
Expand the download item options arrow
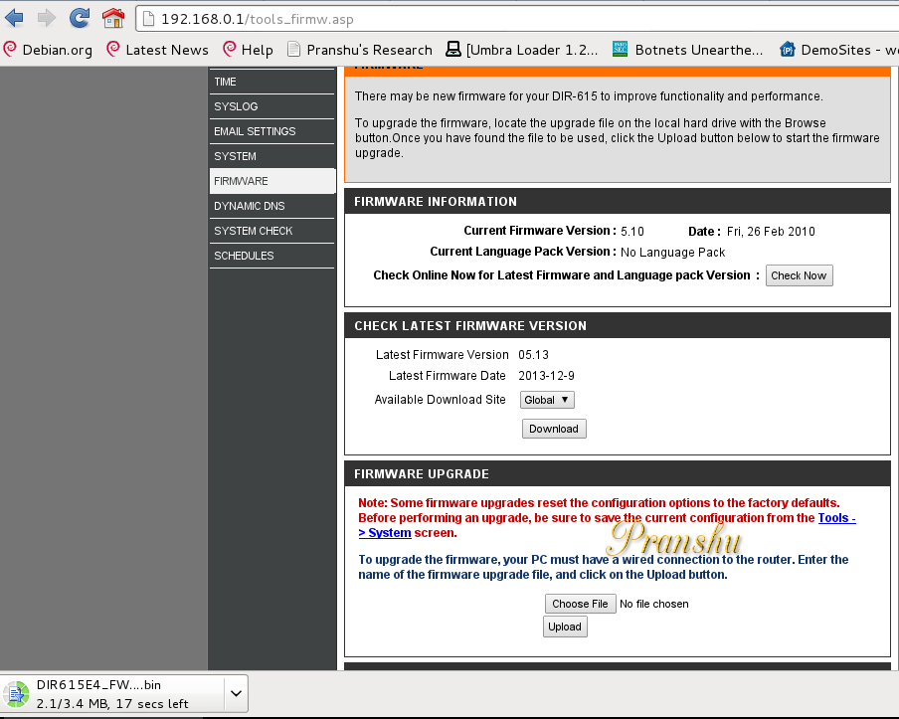pyautogui.click(x=236, y=694)
